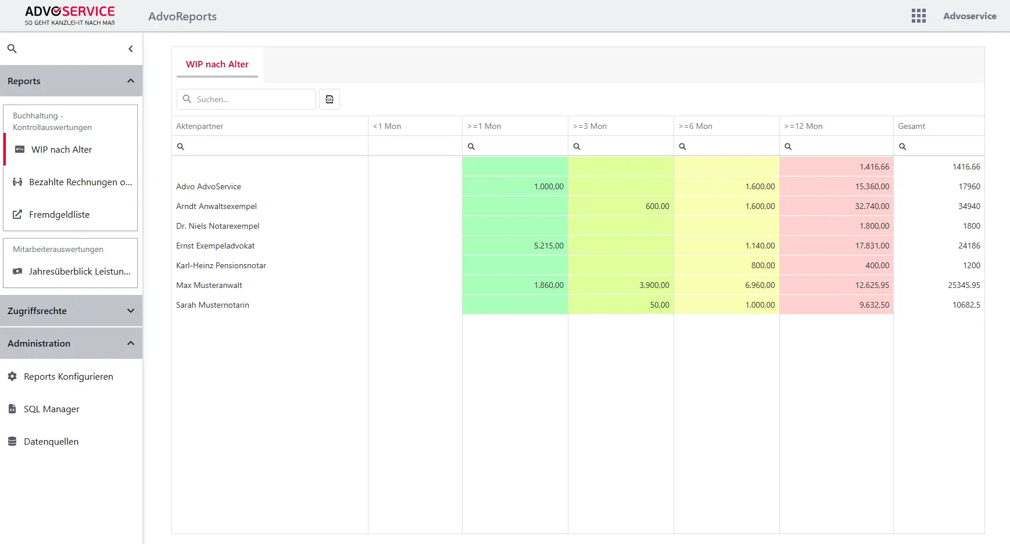Collapse the left sidebar with the arrow
Screen dimensions: 1010x544
point(131,49)
